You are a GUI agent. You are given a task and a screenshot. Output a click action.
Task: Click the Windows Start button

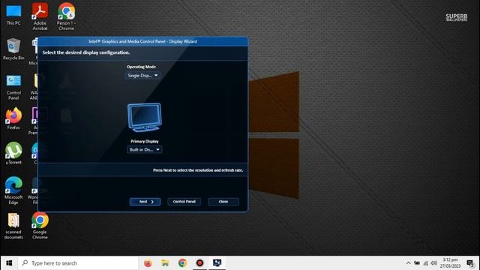click(9, 263)
